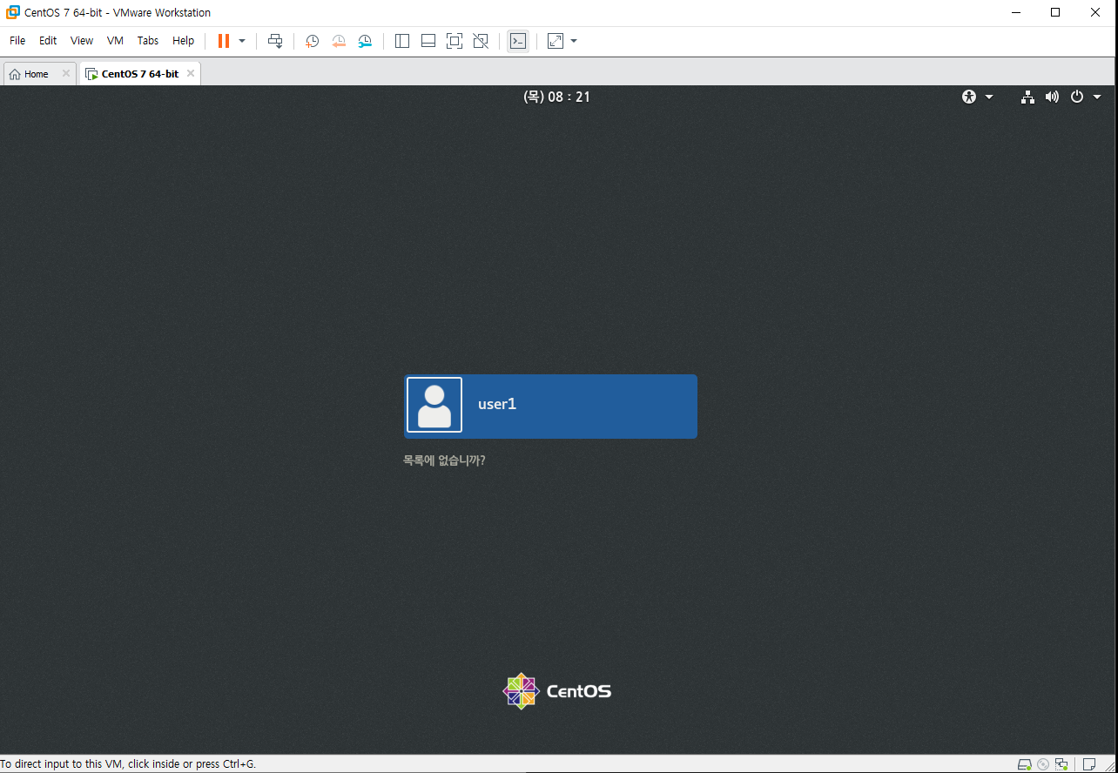Expand the accessibility dropdown arrow
Screen dimensions: 1118x773
click(989, 97)
